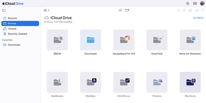Click the 13 items, 3.32 GB available text
206x103 pixels.
click(x=58, y=22)
